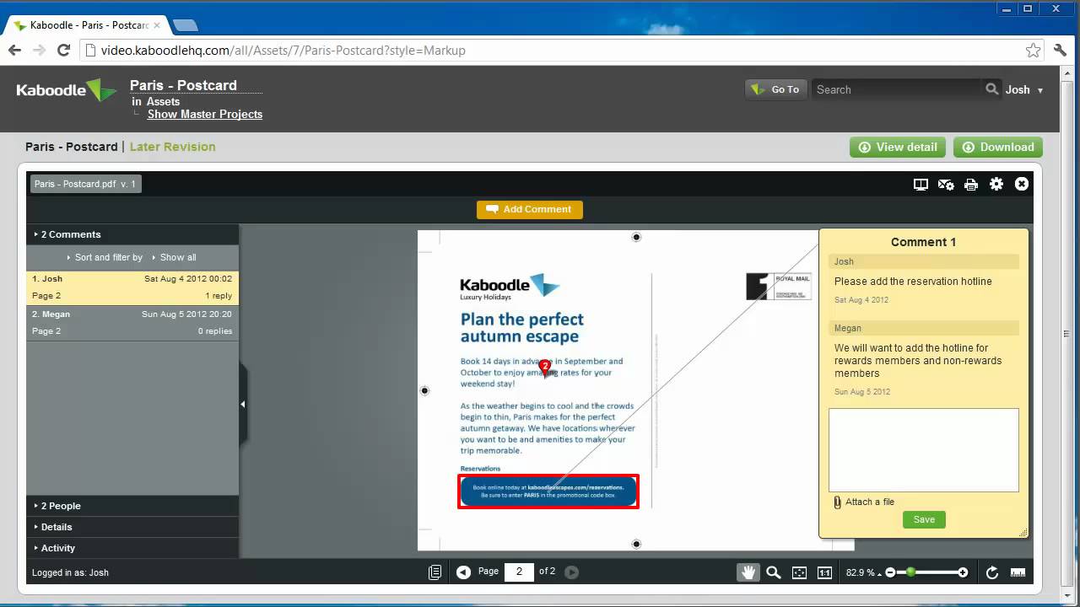This screenshot has width=1080, height=607.
Task: Click the zoom in plus button
Action: [963, 572]
